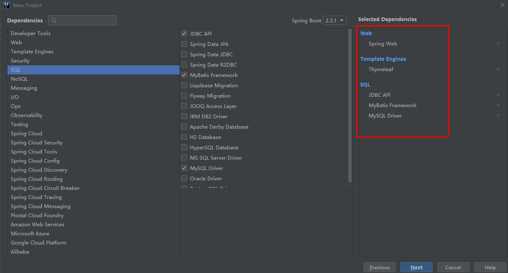The height and width of the screenshot is (273, 508).
Task: Click Thymeleaf in selected dependencies
Action: (x=381, y=69)
